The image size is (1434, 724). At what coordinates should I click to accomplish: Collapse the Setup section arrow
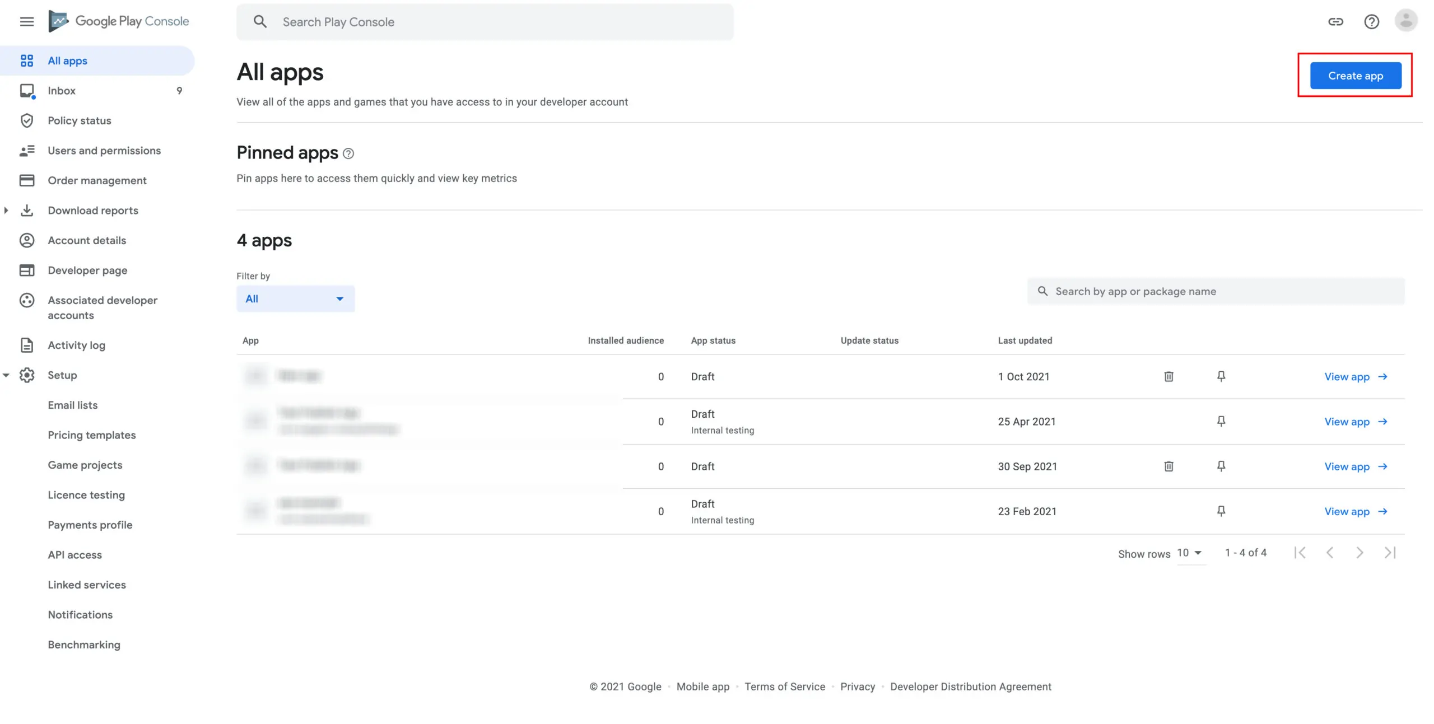tap(6, 375)
